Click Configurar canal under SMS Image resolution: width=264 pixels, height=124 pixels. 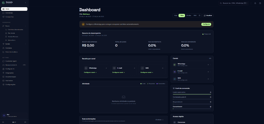147,72
